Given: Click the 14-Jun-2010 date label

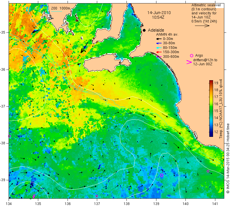Looking at the screenshot, I should click(x=159, y=13).
